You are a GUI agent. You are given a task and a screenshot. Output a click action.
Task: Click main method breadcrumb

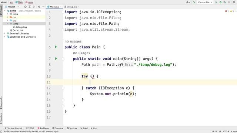29,2
